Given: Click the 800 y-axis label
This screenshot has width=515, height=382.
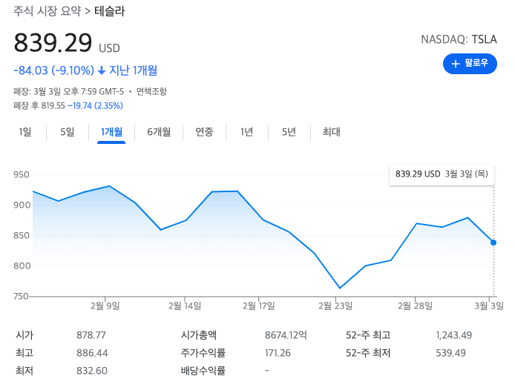Looking at the screenshot, I should (22, 266).
